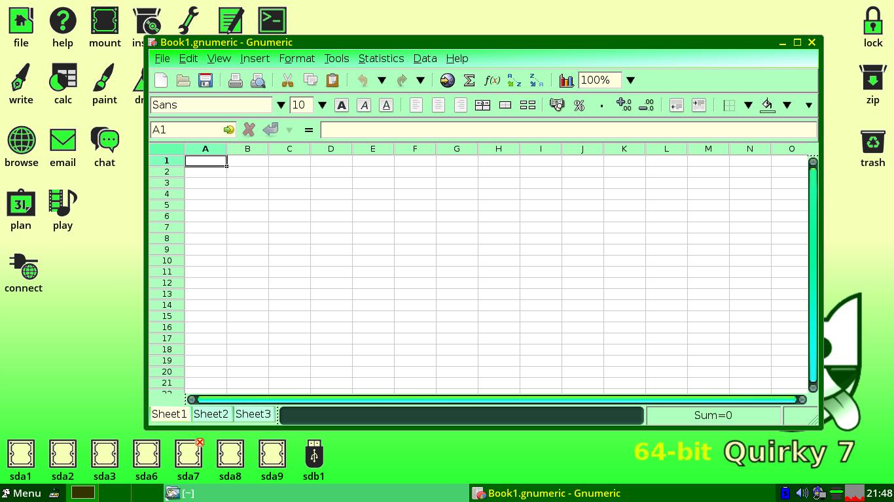The width and height of the screenshot is (894, 502).
Task: Open the function wizard f(x) icon
Action: (492, 80)
